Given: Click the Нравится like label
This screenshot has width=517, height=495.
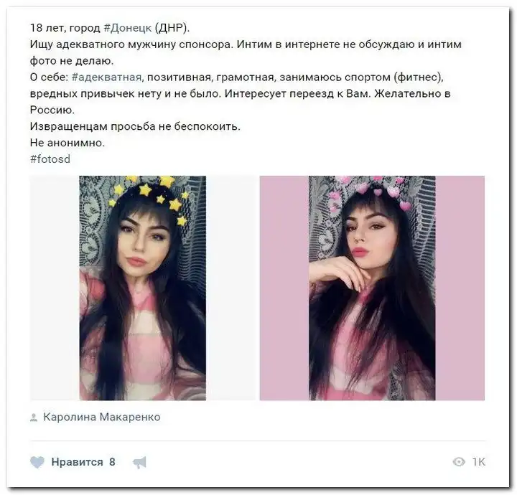Looking at the screenshot, I should coord(77,462).
